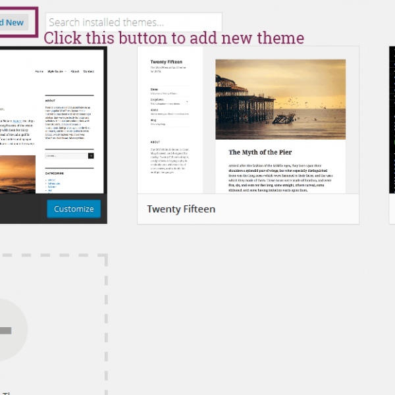Open the Twenty Fifteen theme screenshot
Screen dimensions: 395x395
[x=248, y=120]
